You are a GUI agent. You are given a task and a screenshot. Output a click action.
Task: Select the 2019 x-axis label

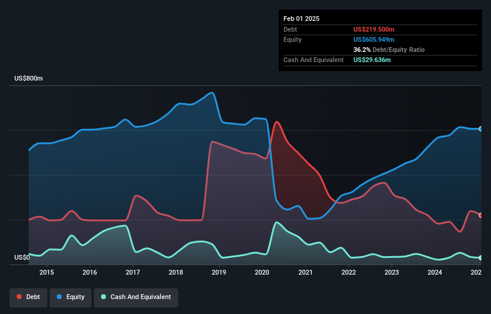pos(219,272)
